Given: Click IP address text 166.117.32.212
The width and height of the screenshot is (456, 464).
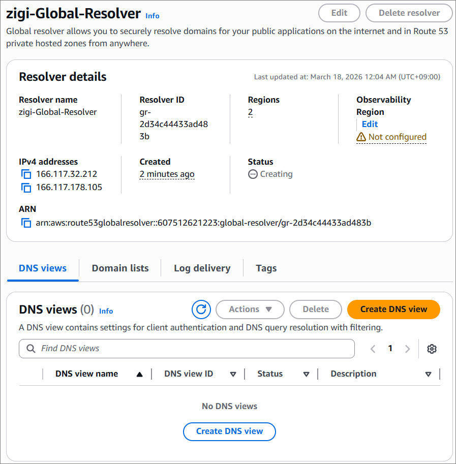Looking at the screenshot, I should click(x=67, y=174).
